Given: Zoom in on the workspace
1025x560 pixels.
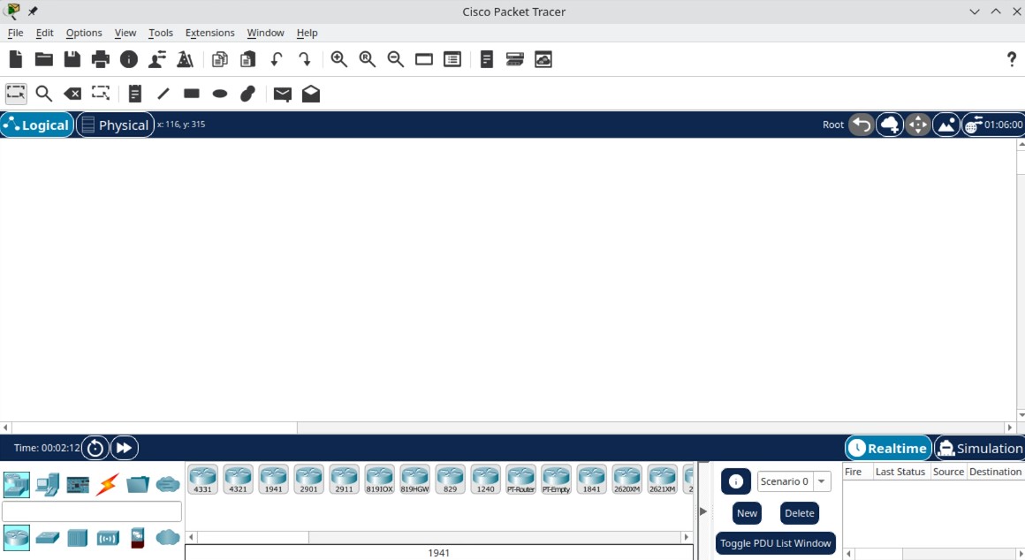Looking at the screenshot, I should pos(338,59).
